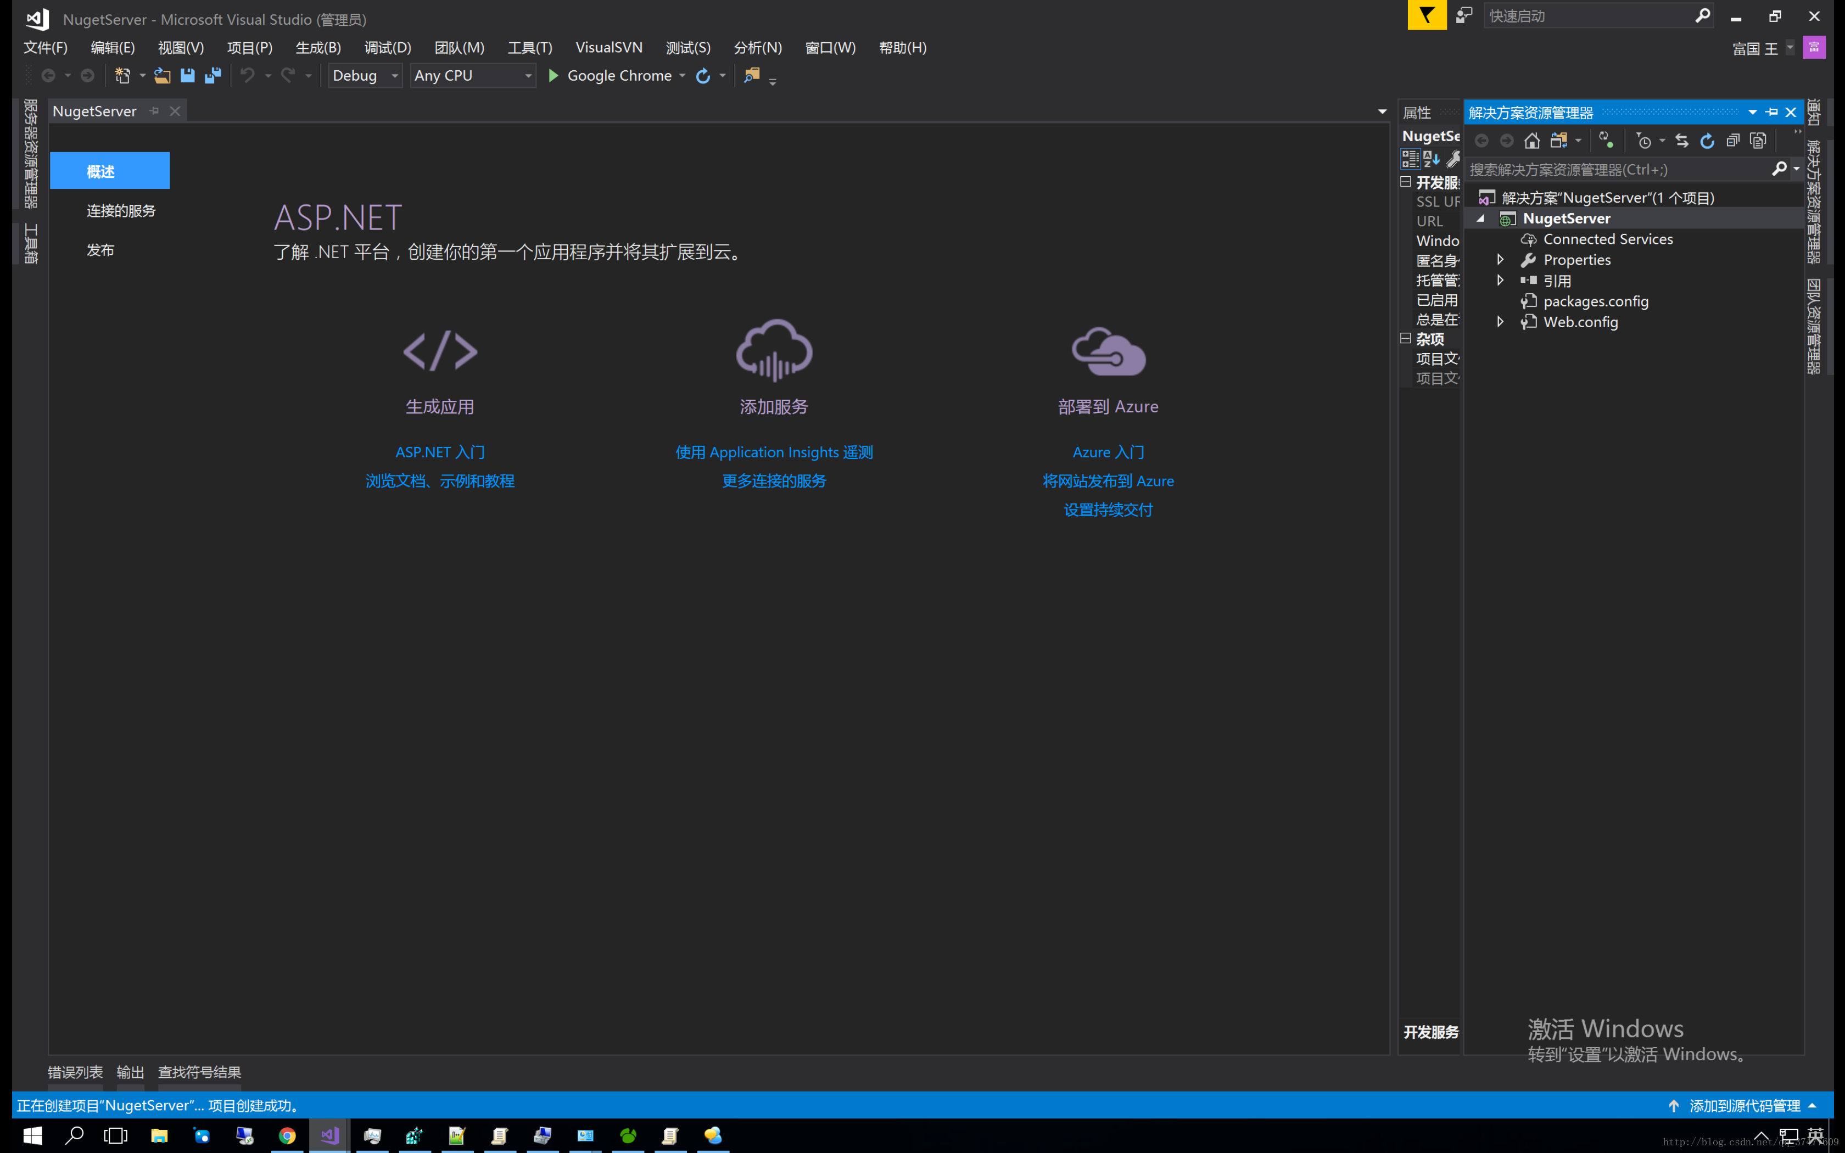This screenshot has width=1845, height=1153.
Task: Open the ASP.NET 入门 link
Action: pyautogui.click(x=440, y=452)
